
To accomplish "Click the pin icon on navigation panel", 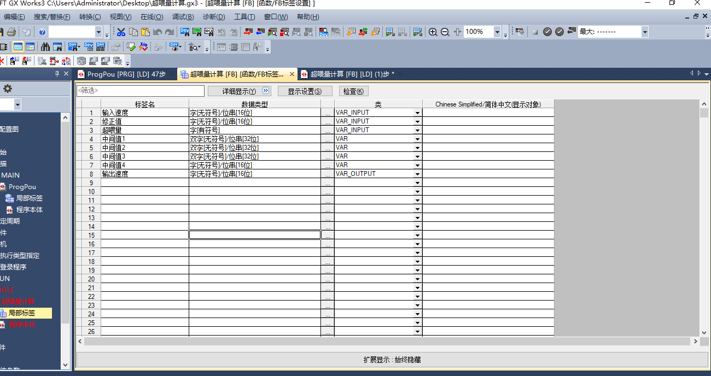I will pyautogui.click(x=57, y=74).
